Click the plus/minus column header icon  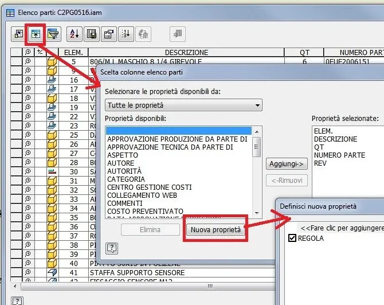40,52
